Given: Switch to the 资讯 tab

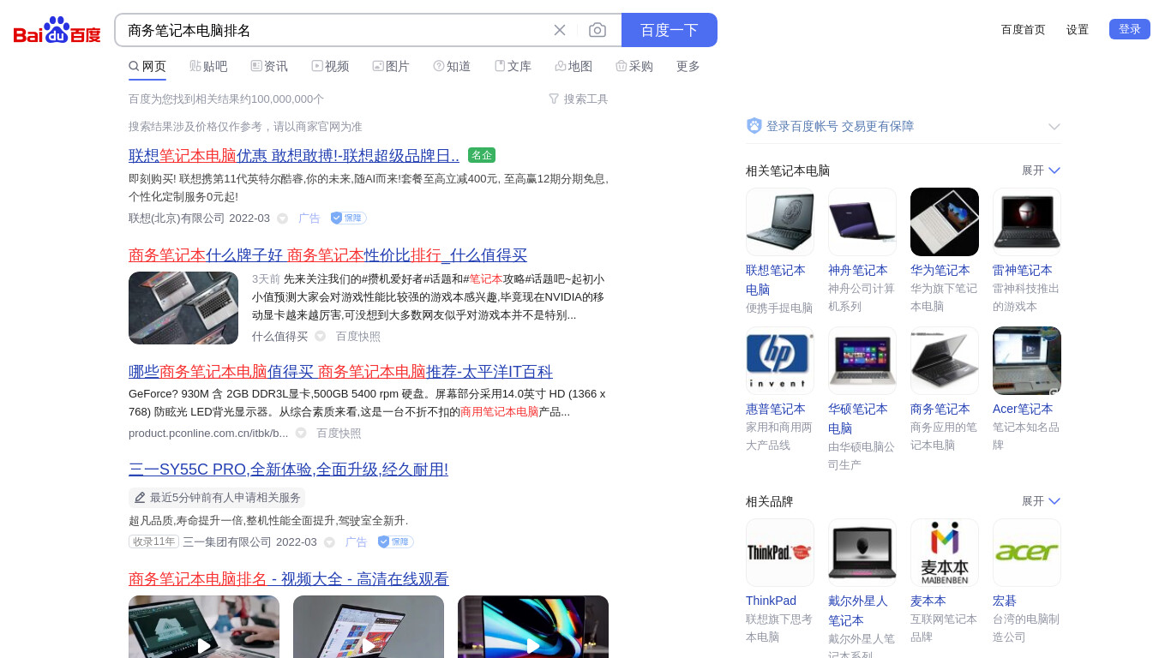Looking at the screenshot, I should (269, 66).
